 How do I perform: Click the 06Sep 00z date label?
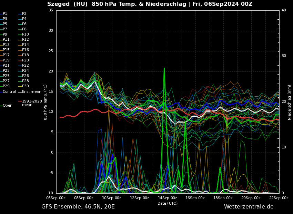(56, 198)
